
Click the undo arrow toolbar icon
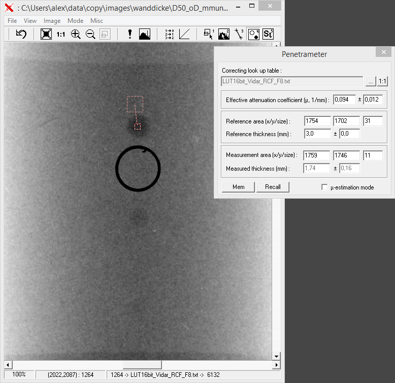[x=21, y=34]
